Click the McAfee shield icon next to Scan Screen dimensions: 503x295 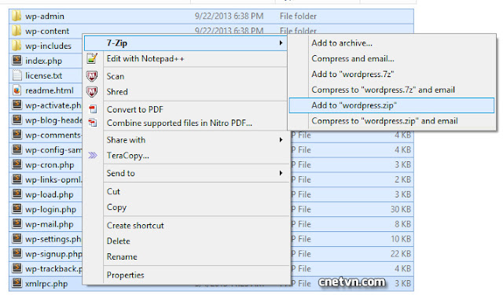[92, 76]
